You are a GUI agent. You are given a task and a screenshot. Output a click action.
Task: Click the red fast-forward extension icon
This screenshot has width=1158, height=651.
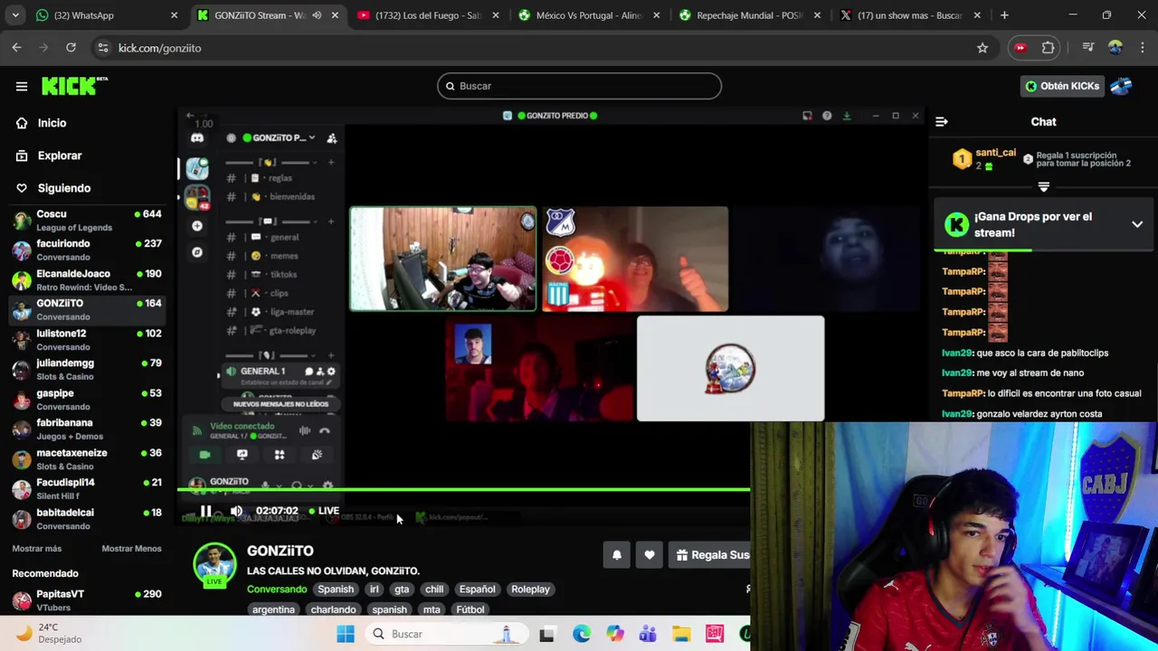tap(1020, 48)
